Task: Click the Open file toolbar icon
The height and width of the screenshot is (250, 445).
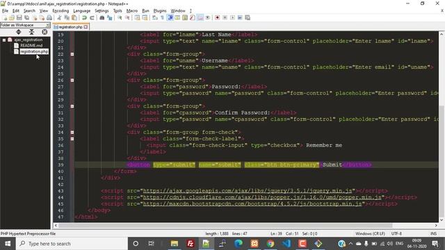Action: click(12, 17)
